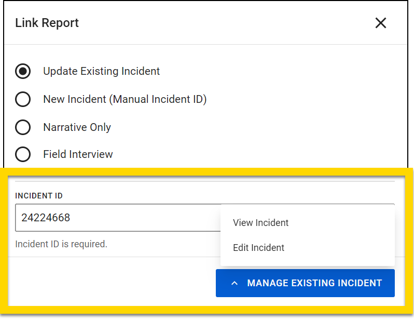Click the 'New Incident (Manual Incident ID)' label
This screenshot has height=320, width=414.
pyautogui.click(x=125, y=99)
